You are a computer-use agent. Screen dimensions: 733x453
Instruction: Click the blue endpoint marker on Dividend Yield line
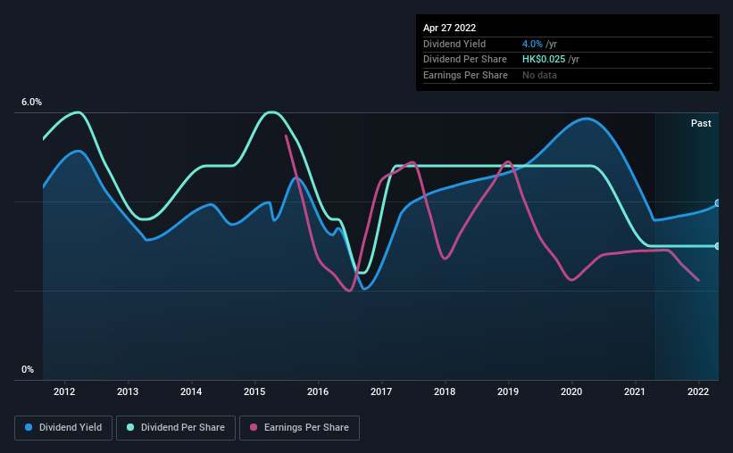[x=718, y=203]
